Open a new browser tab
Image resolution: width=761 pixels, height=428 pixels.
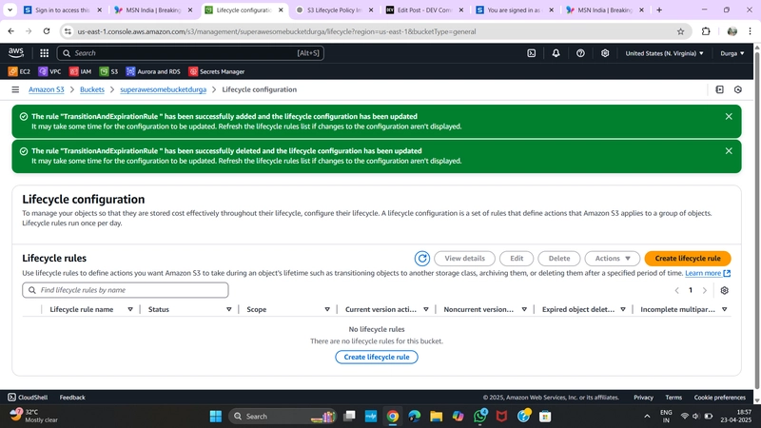click(x=659, y=10)
